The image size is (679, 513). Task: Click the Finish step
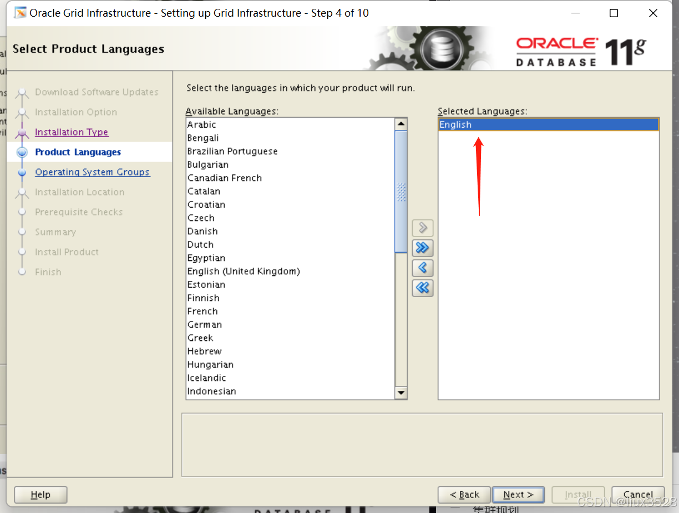tap(48, 272)
